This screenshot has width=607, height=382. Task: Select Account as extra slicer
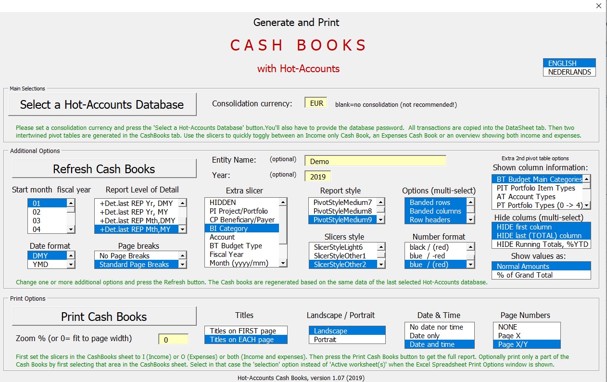tap(242, 237)
